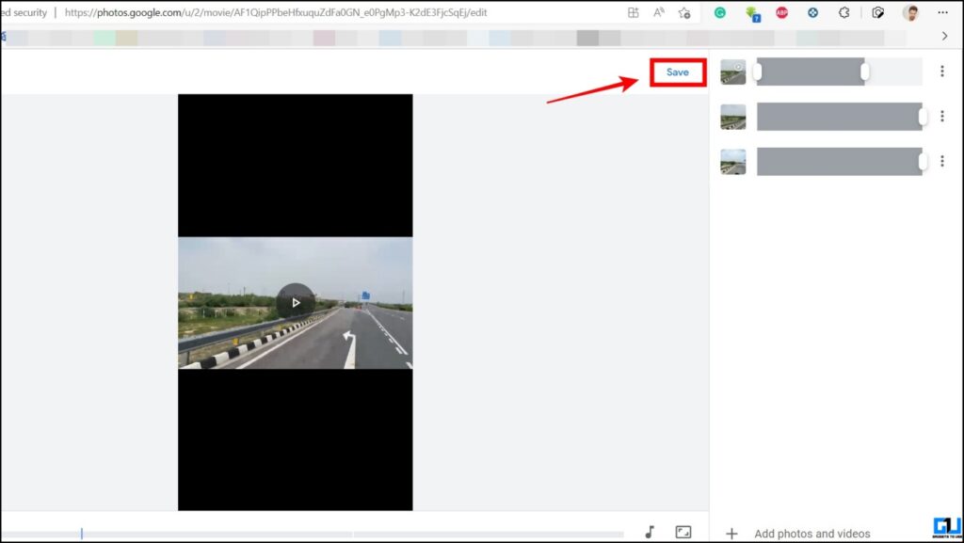Click third clip's duration handle
Viewport: 964px width, 543px height.
click(923, 162)
